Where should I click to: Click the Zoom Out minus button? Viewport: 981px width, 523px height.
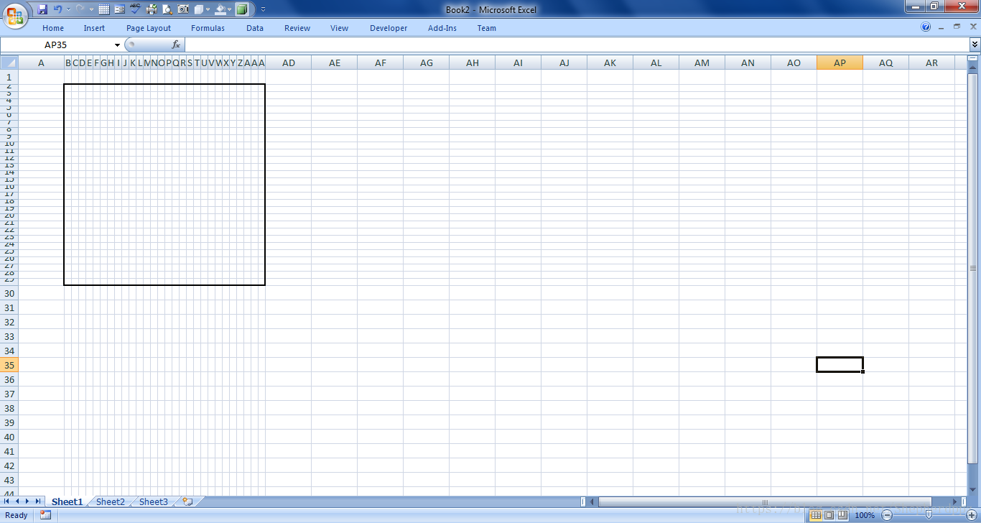pos(887,515)
